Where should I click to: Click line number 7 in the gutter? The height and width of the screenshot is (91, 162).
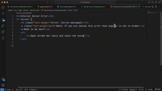tap(12, 36)
